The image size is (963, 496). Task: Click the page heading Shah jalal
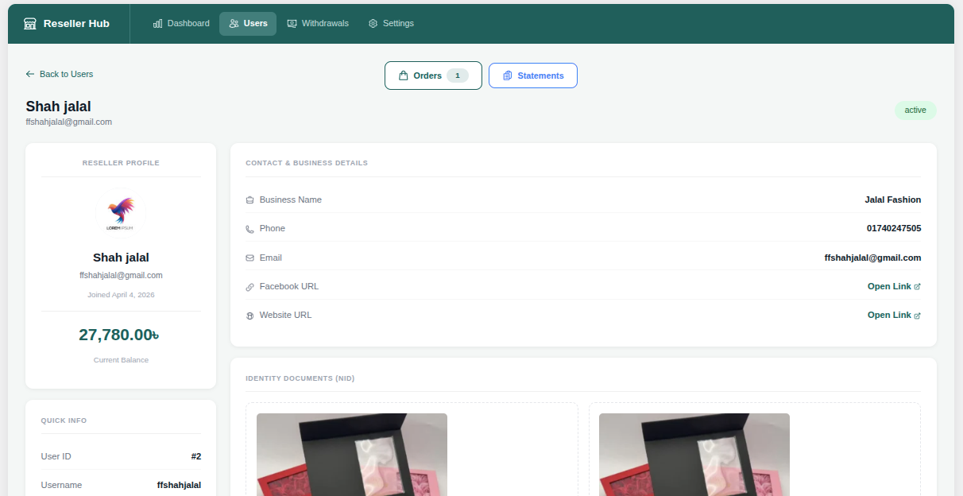(x=58, y=107)
